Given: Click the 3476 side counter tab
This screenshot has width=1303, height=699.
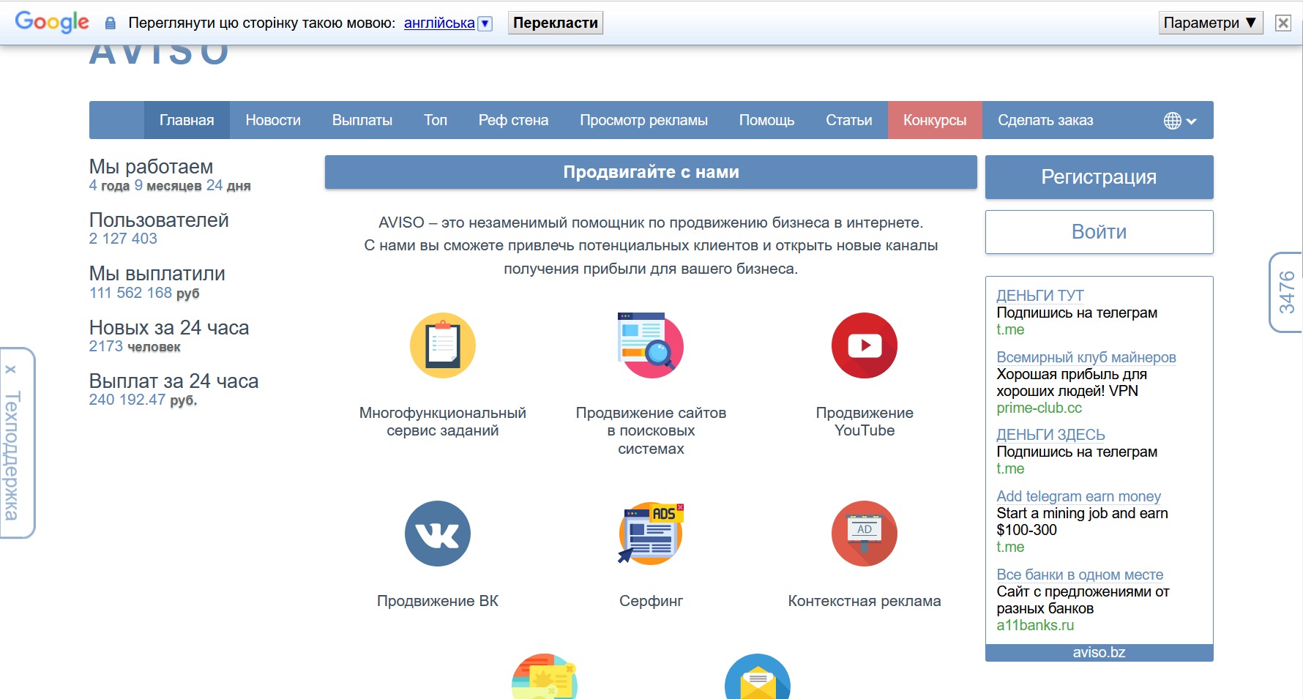Looking at the screenshot, I should (x=1286, y=292).
